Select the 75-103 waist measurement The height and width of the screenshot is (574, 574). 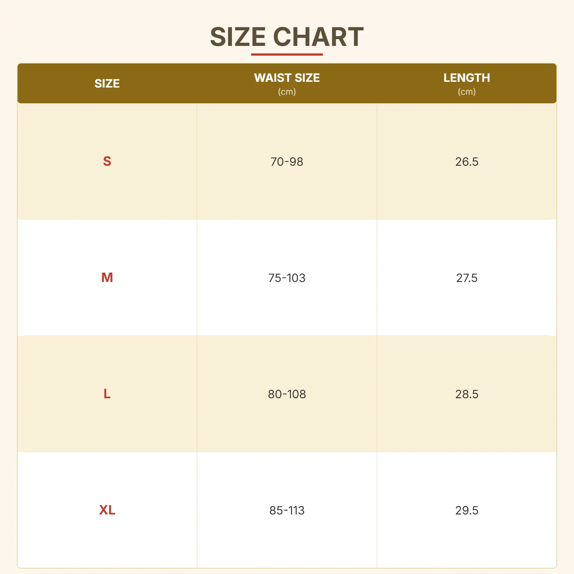coord(287,278)
